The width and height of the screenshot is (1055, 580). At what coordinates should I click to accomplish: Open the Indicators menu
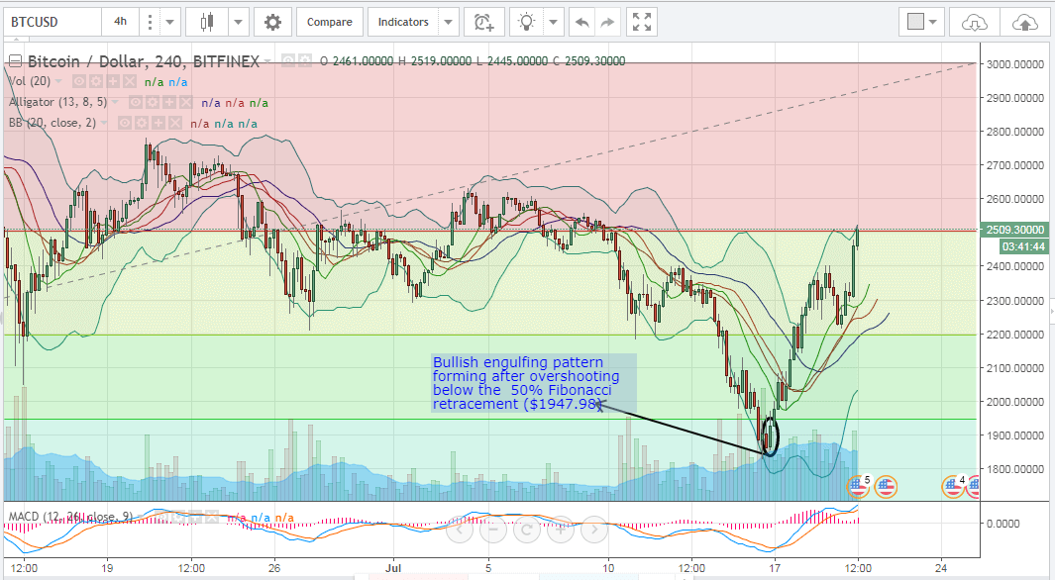coord(403,22)
